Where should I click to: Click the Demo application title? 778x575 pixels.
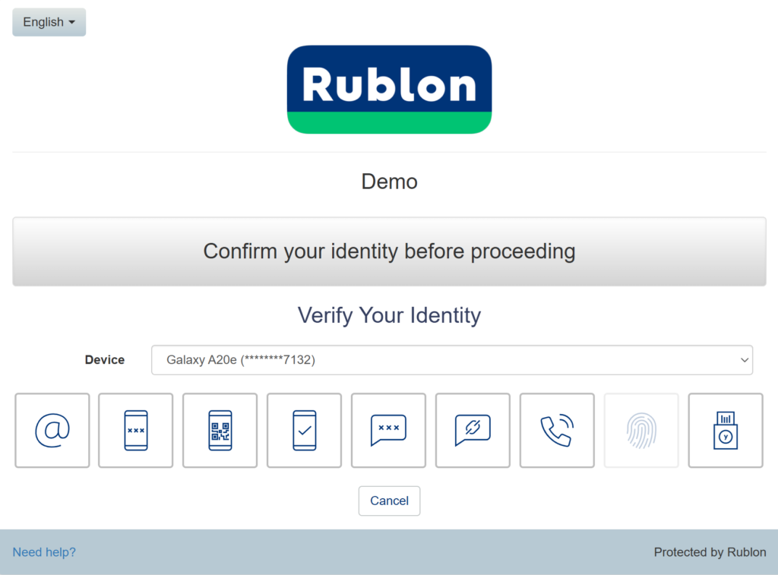(x=389, y=182)
